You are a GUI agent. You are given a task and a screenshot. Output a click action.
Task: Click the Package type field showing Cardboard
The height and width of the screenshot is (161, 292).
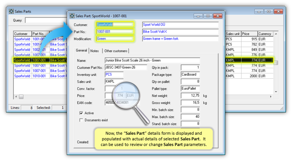(x=190, y=74)
